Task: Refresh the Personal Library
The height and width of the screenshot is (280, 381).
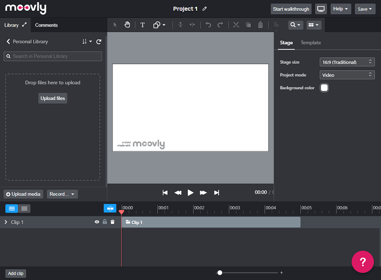Action: (x=99, y=42)
